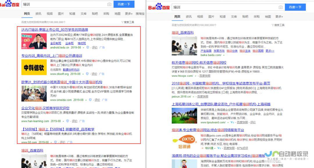Switch to 贴吧 tab in left page
The width and height of the screenshot is (314, 168).
point(95,14)
